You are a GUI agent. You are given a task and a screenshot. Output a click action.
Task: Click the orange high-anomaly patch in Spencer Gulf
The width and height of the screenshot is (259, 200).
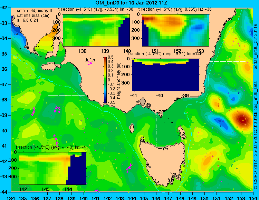[55, 30]
